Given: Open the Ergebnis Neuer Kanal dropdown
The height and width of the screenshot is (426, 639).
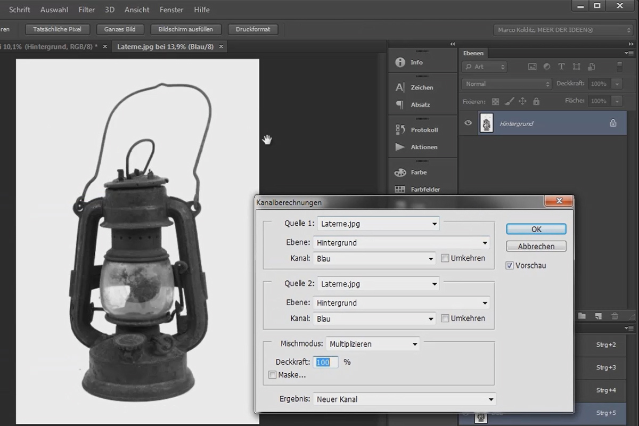Looking at the screenshot, I should pos(404,399).
